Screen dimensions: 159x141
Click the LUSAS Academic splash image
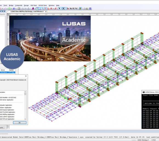click(50, 39)
